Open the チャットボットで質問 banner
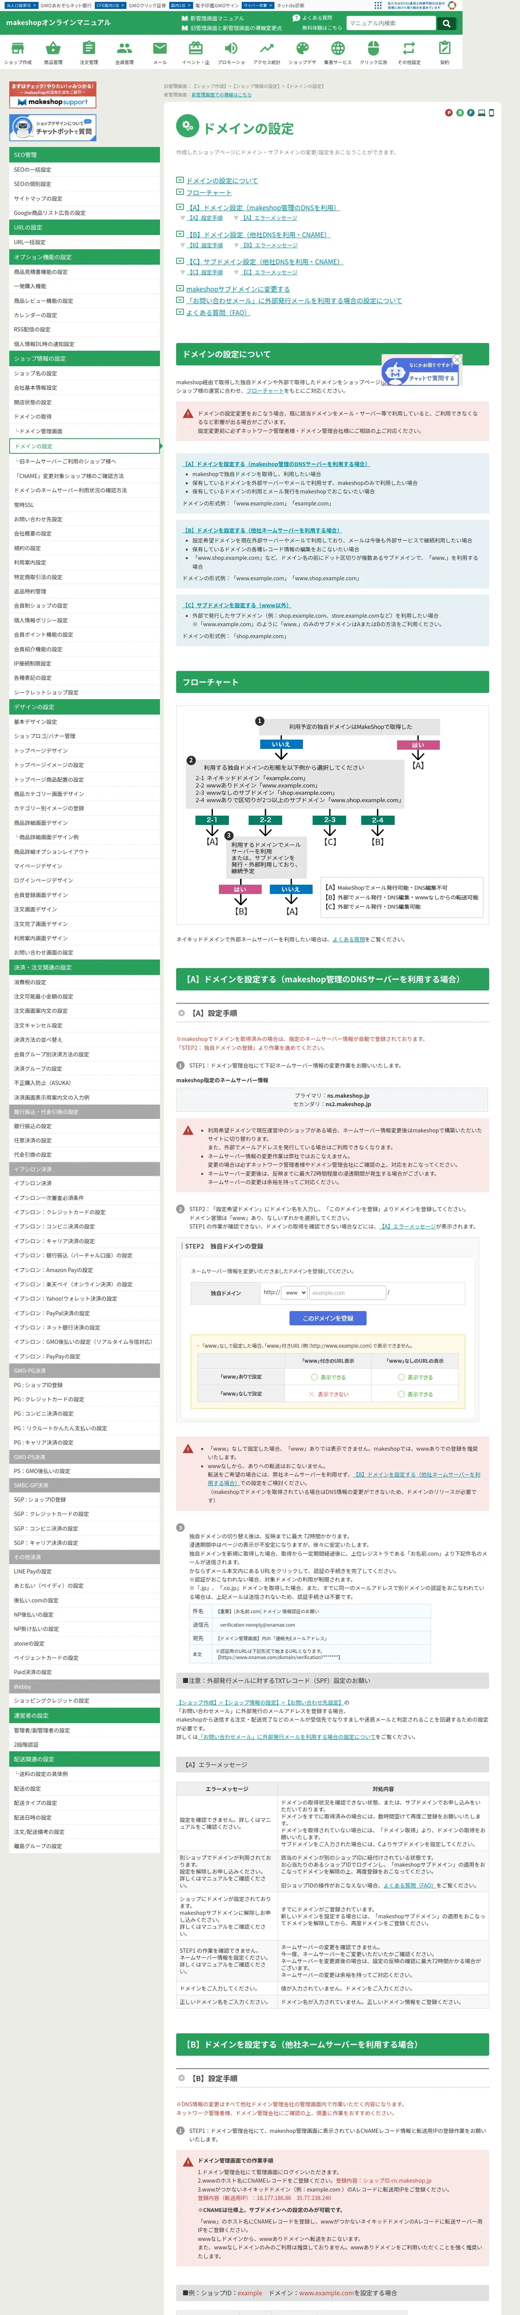Viewport: 520px width, 2315px height. (x=52, y=128)
